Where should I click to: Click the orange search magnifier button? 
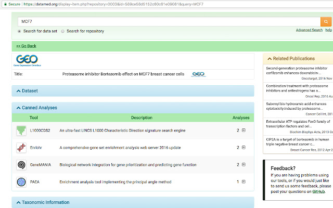coord(326,22)
